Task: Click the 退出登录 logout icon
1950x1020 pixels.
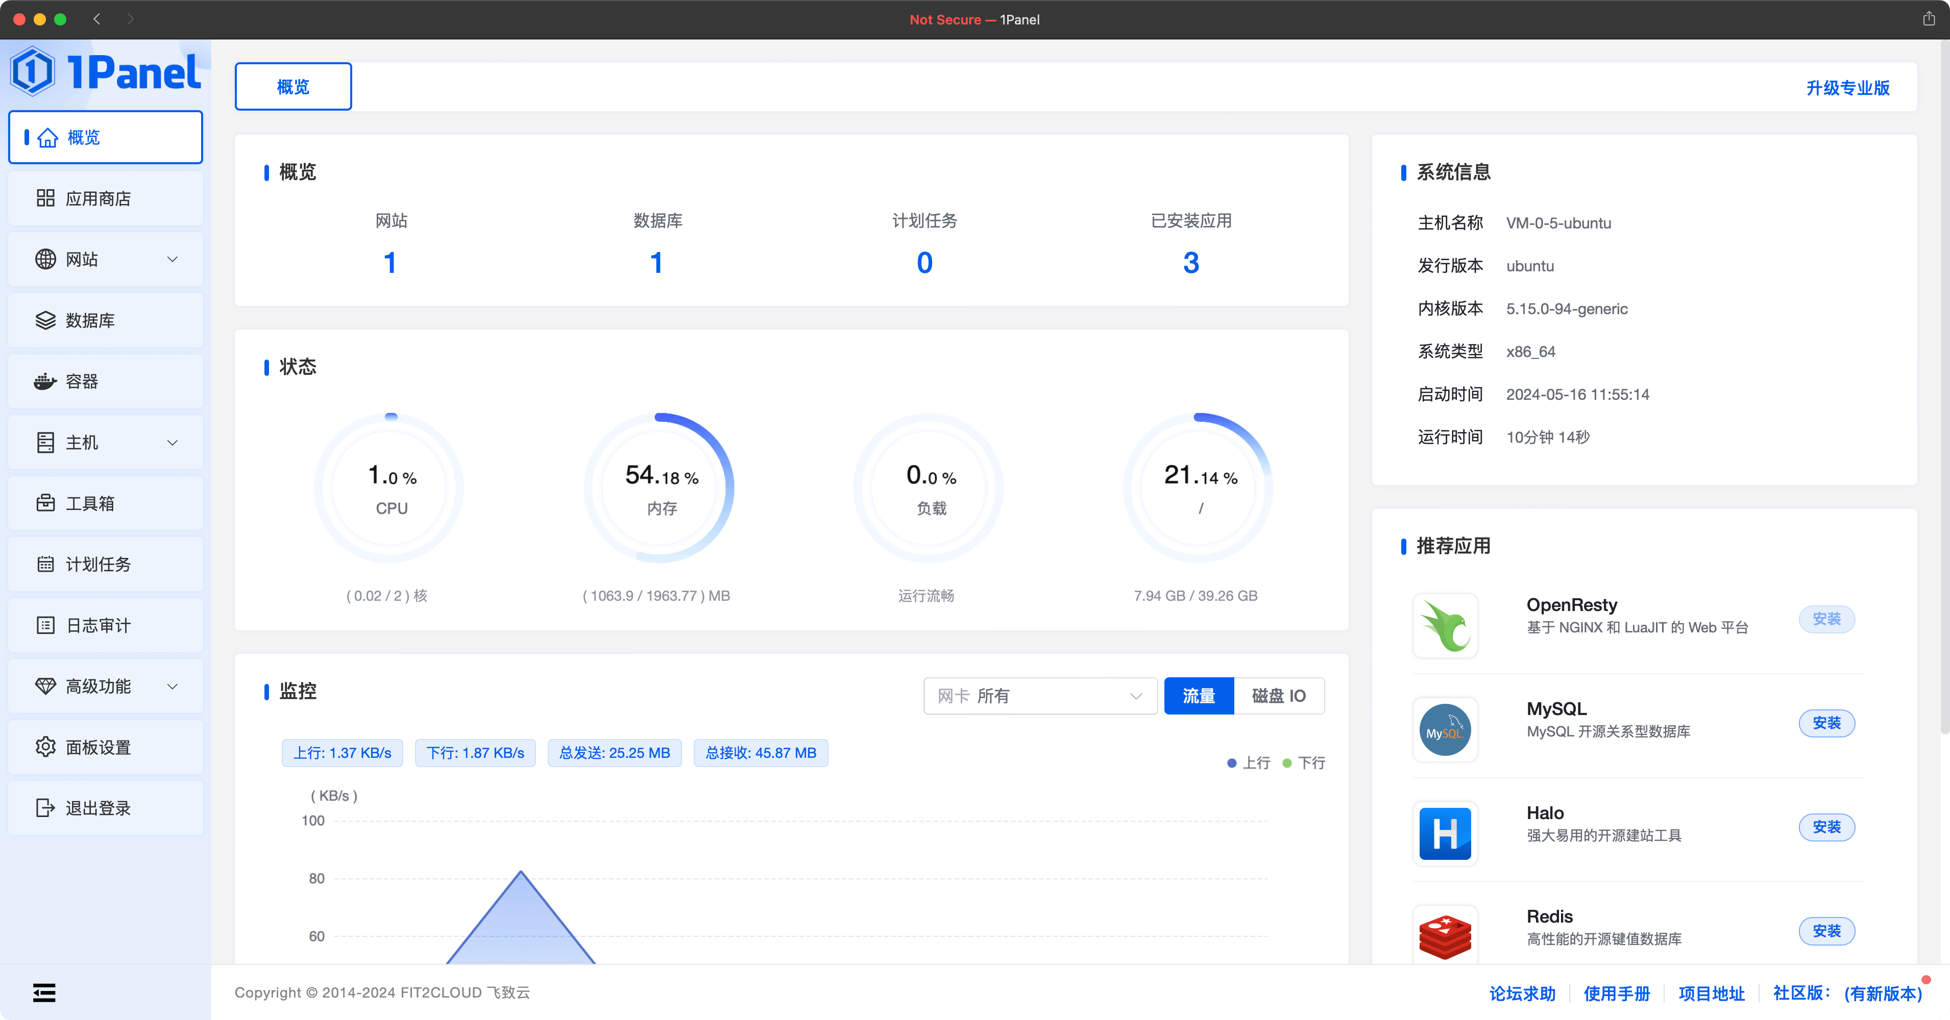Action: 45,807
